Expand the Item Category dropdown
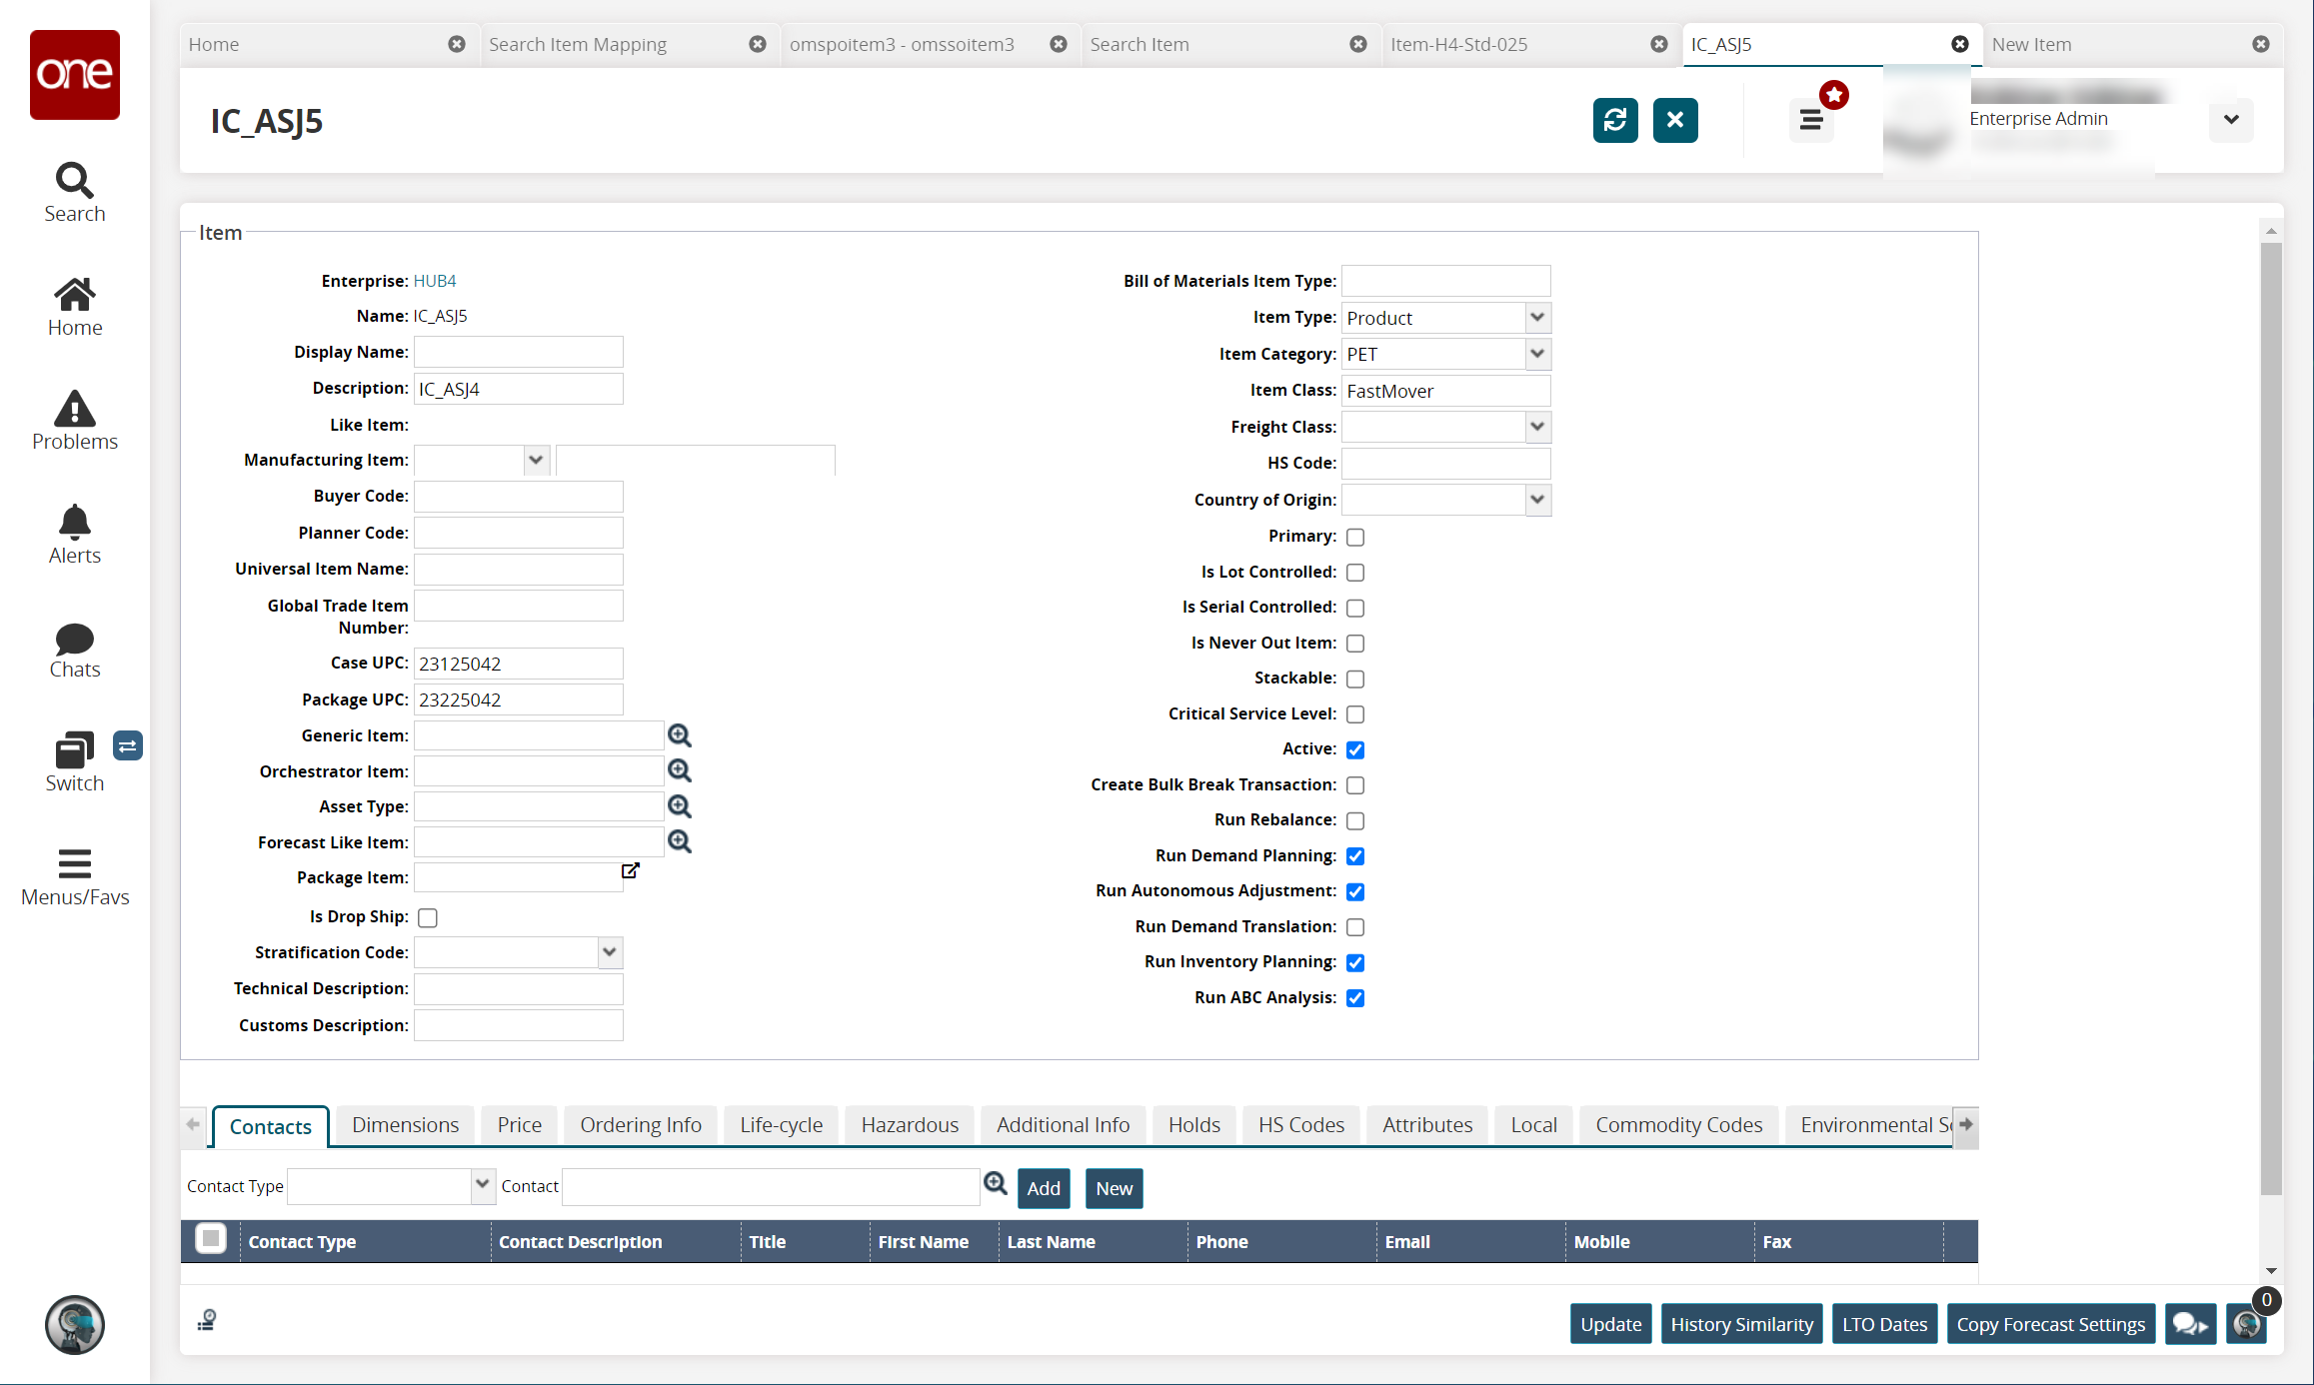The height and width of the screenshot is (1385, 2314). (1537, 354)
